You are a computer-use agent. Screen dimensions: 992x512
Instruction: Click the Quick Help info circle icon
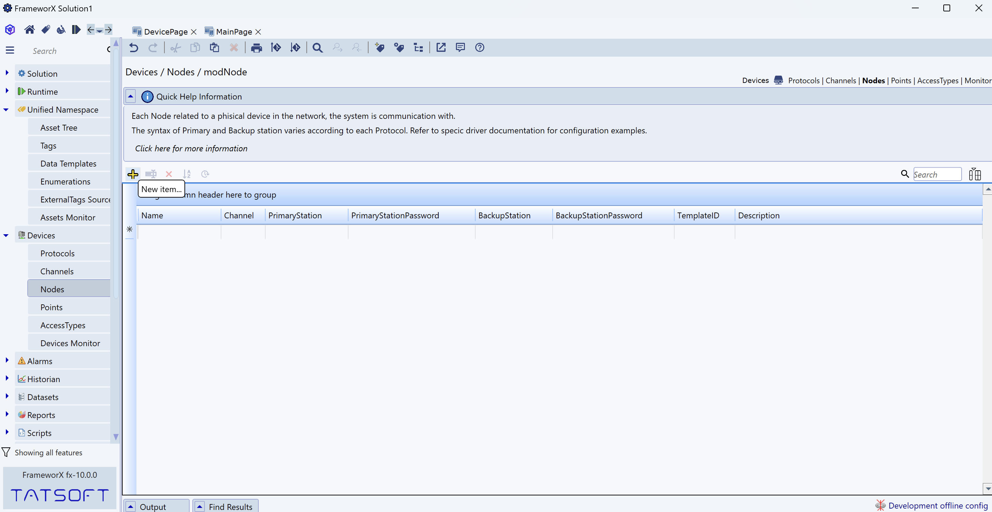(x=147, y=96)
